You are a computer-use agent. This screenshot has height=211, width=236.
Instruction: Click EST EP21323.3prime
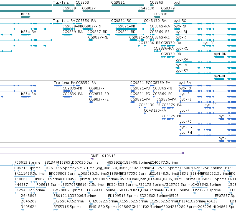(x=207, y=190)
